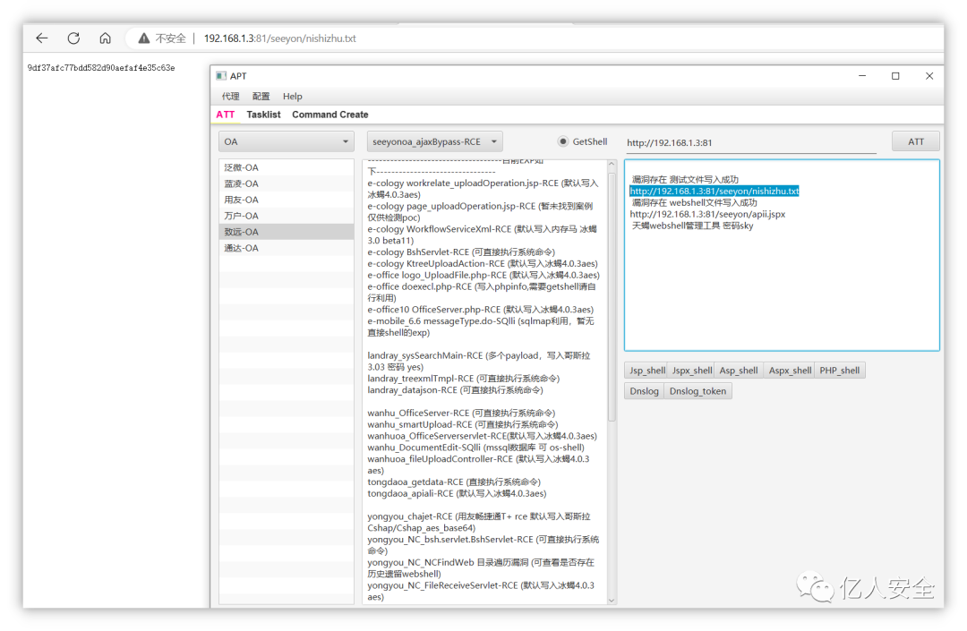
Task: Open the Help menu
Action: [x=292, y=96]
